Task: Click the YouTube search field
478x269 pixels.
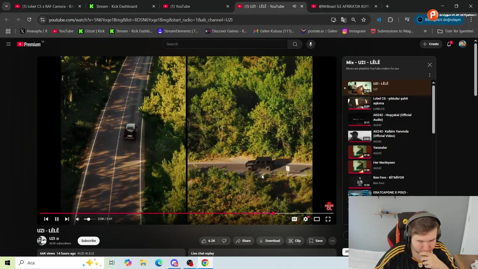Action: [225, 44]
